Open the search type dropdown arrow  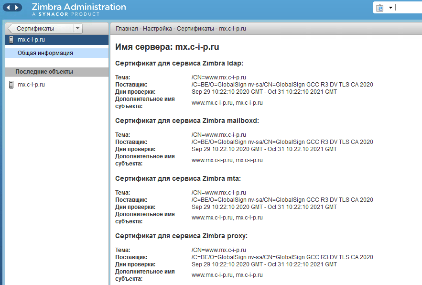(x=390, y=8)
